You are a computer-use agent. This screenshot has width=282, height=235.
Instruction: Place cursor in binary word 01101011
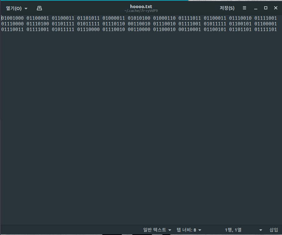[88, 18]
